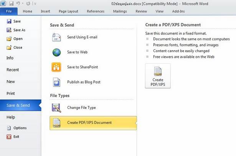Click the 'File Types' section heading
This screenshot has width=236, height=156.
click(60, 95)
